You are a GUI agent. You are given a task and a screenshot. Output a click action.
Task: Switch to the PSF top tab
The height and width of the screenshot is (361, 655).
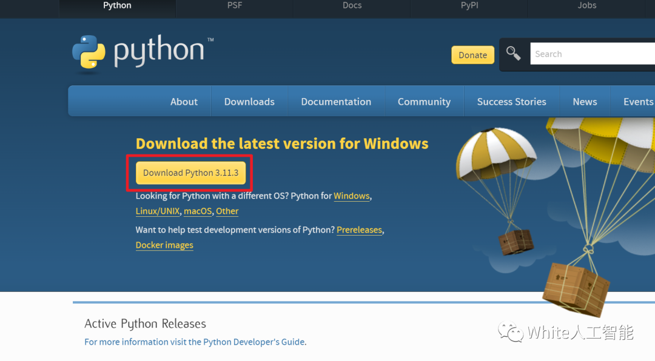[234, 5]
